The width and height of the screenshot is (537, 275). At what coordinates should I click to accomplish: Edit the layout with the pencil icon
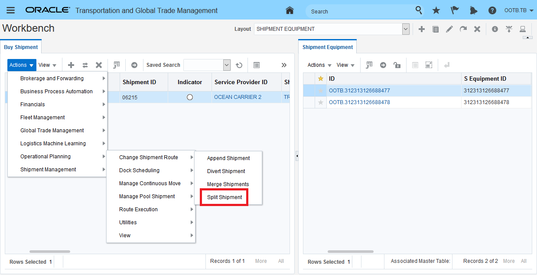(449, 29)
